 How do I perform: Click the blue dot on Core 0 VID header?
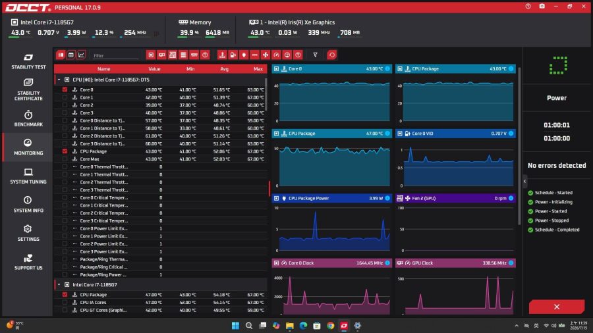pyautogui.click(x=511, y=134)
